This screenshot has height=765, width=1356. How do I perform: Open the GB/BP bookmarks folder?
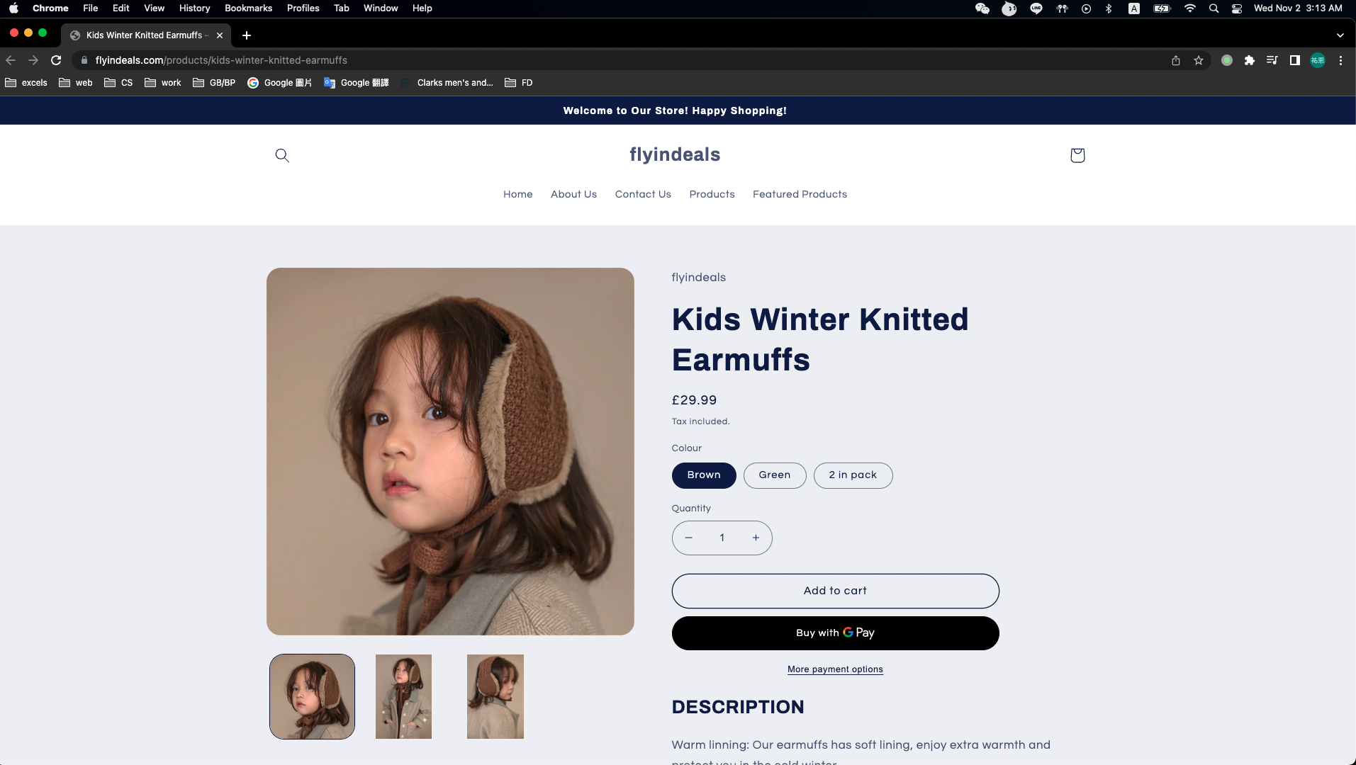click(214, 83)
